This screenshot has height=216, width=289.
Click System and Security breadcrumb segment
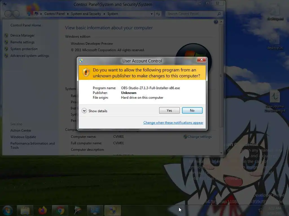[x=86, y=14]
